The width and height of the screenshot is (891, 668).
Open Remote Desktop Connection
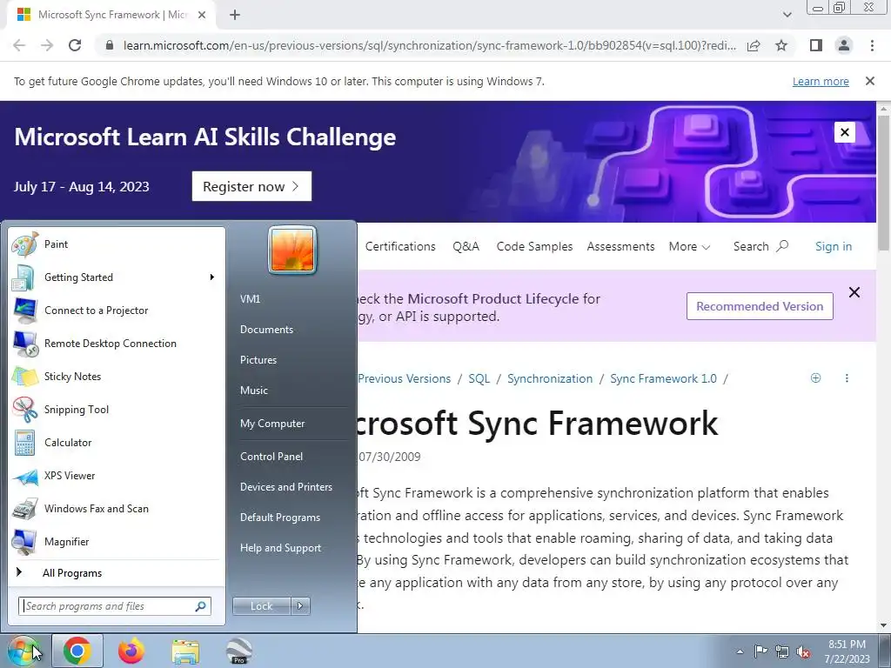[x=117, y=343]
